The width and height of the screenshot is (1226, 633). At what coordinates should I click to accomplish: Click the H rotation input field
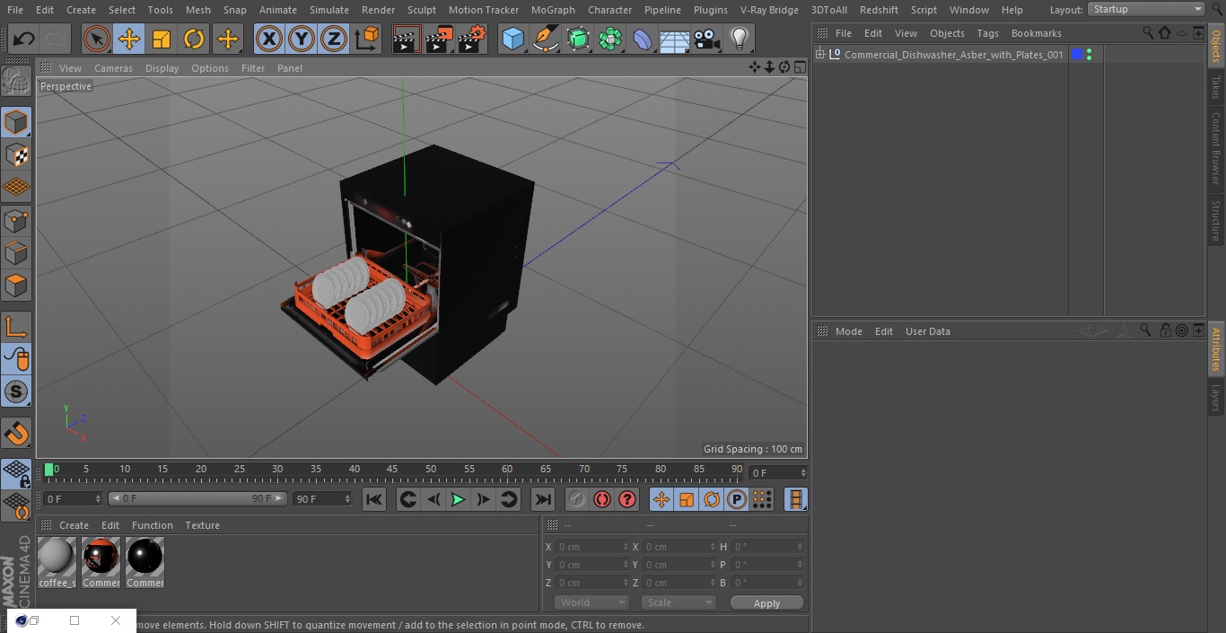point(768,547)
